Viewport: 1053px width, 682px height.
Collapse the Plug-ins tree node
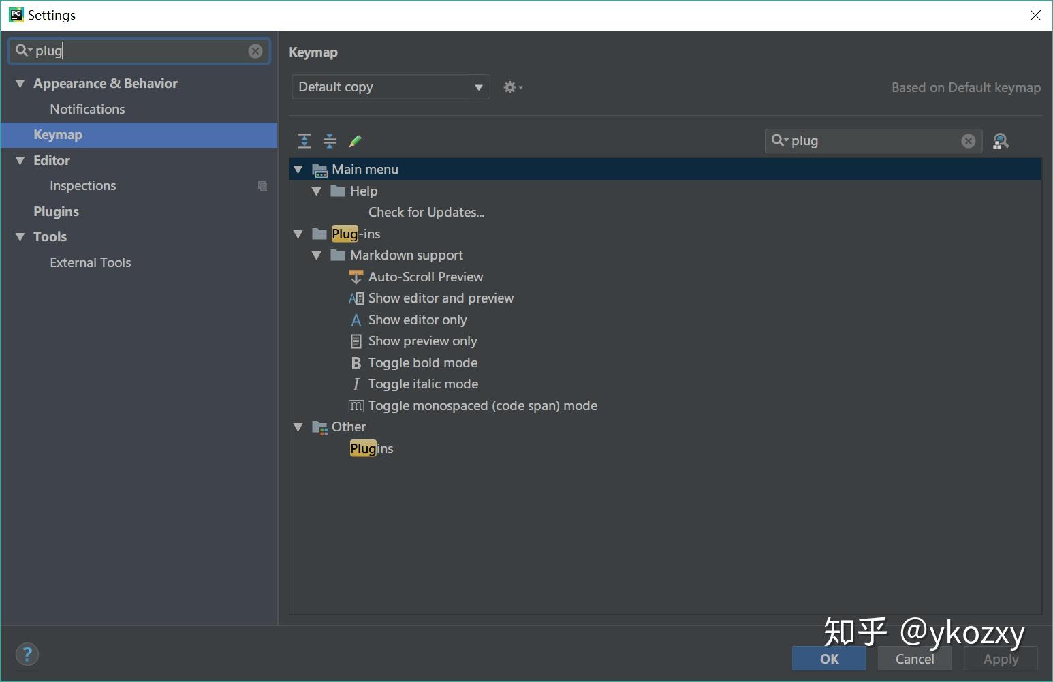(x=298, y=234)
